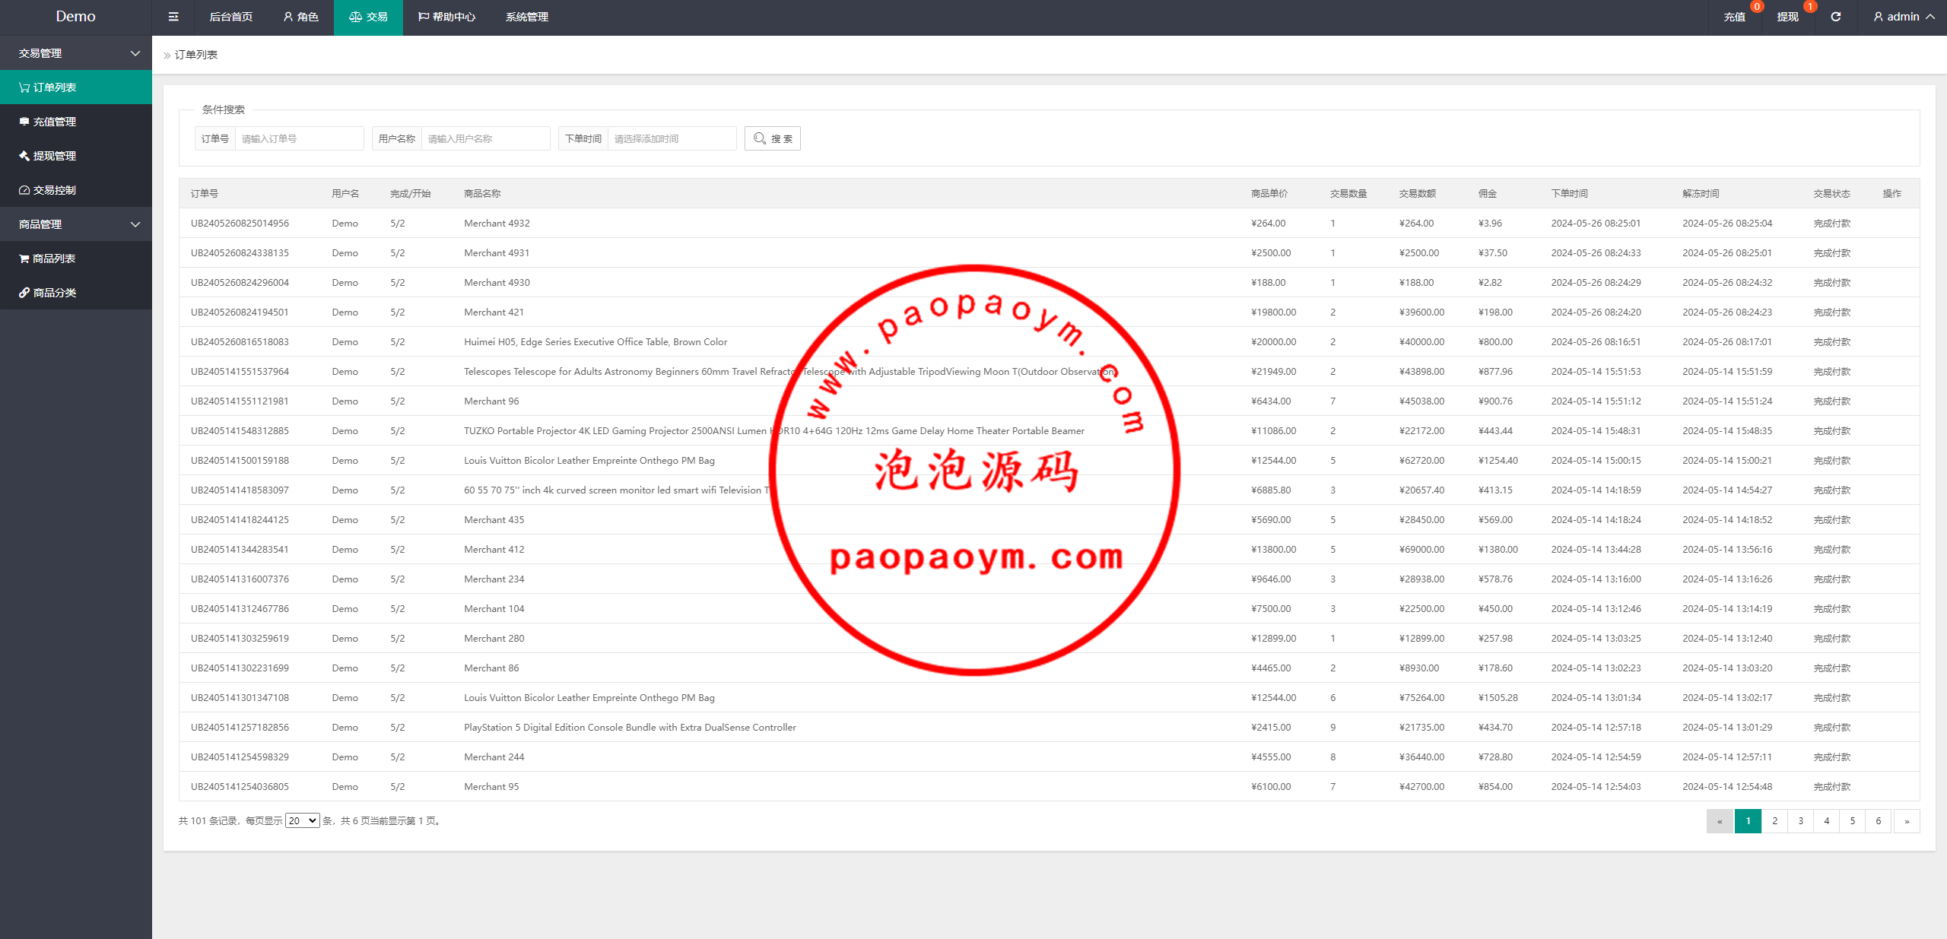Click the 下单时间 date input field
Image resolution: width=1947 pixels, height=939 pixels.
pyautogui.click(x=671, y=138)
